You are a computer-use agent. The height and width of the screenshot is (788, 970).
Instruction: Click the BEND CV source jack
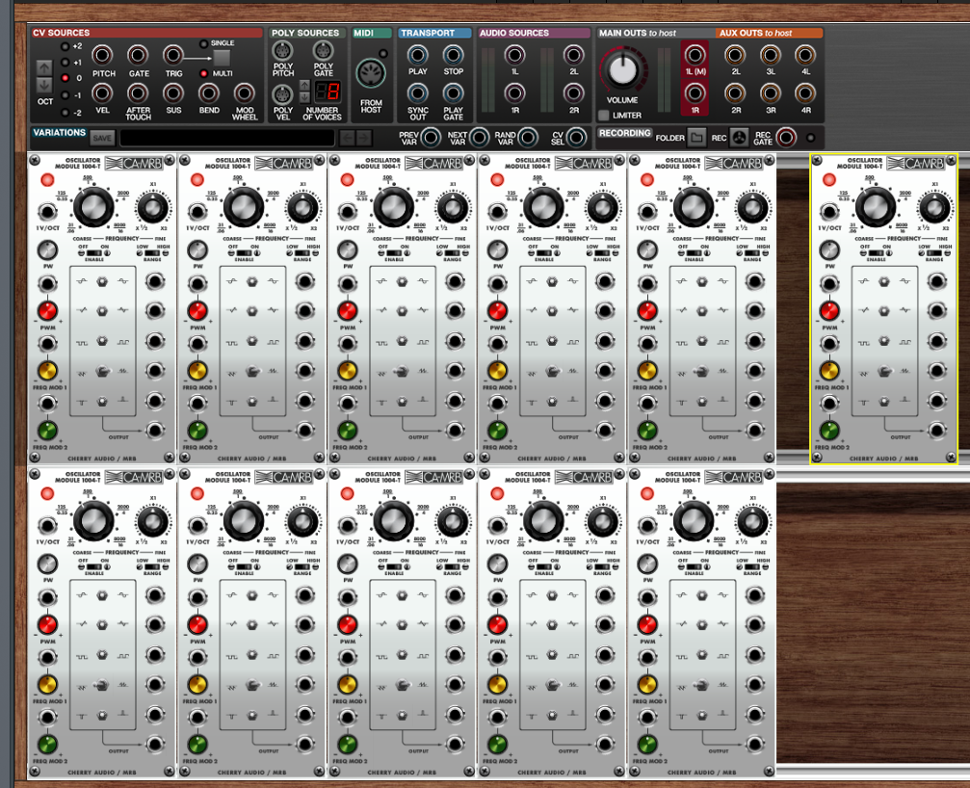[x=209, y=93]
